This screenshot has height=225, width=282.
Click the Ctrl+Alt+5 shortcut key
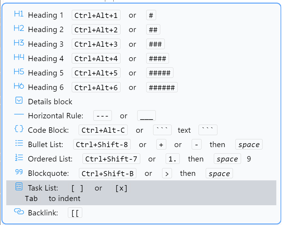click(x=96, y=73)
